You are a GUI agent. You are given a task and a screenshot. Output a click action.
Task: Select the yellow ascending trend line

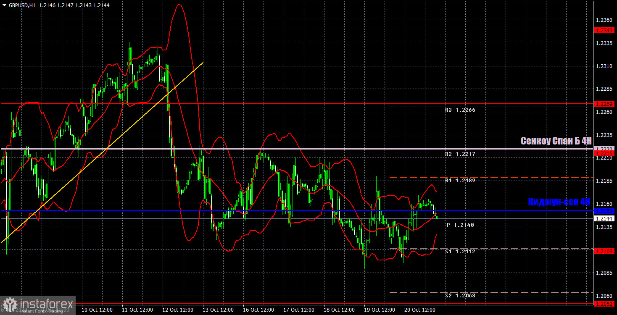pos(103,152)
